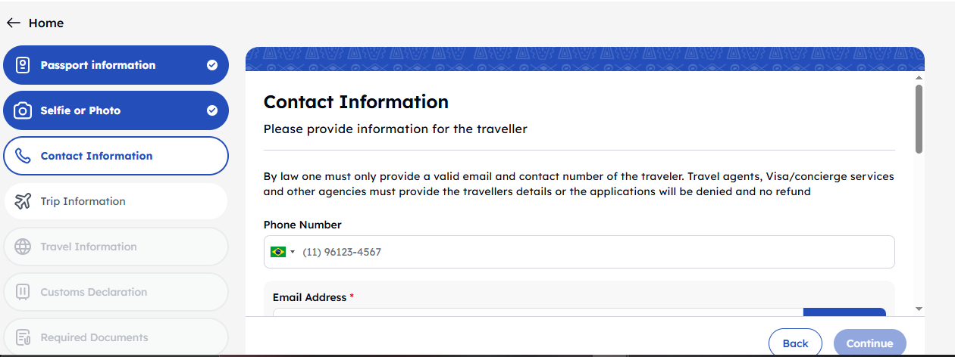The height and width of the screenshot is (357, 955).
Task: Go to Home link at top
Action: [x=46, y=23]
